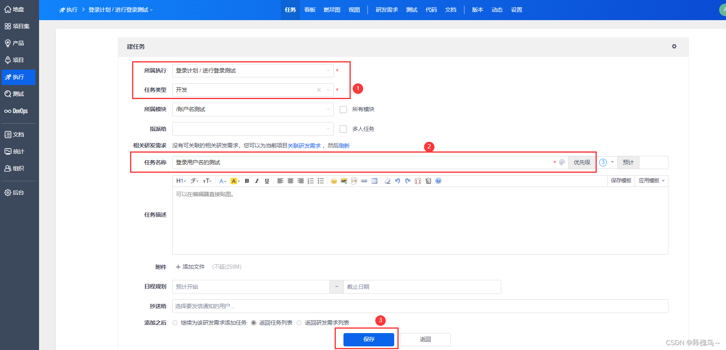The image size is (726, 350).
Task: Open the 指派给 dropdown
Action: coord(253,129)
